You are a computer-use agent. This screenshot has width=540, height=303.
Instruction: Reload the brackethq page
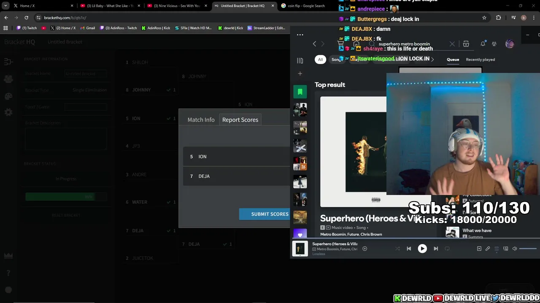tap(26, 18)
